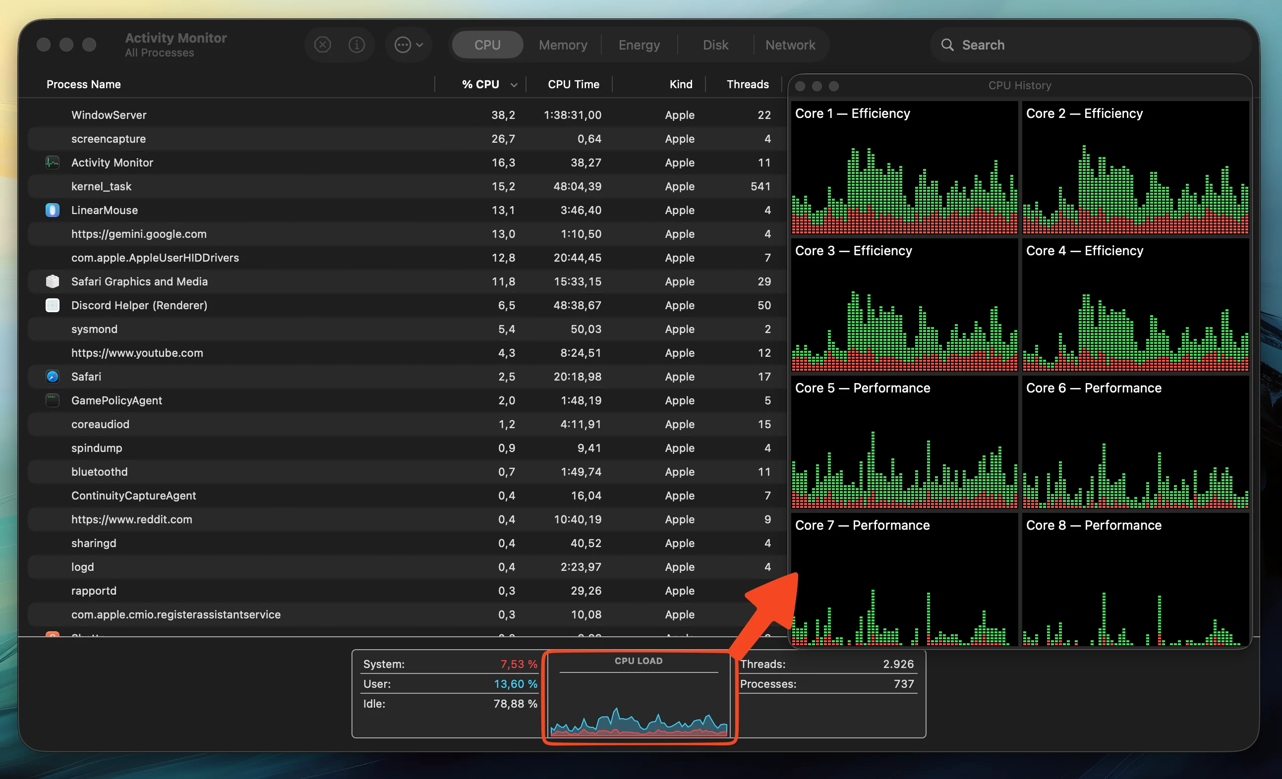The width and height of the screenshot is (1282, 779).
Task: Click the GamePolicyAgent icon
Action: click(x=52, y=400)
